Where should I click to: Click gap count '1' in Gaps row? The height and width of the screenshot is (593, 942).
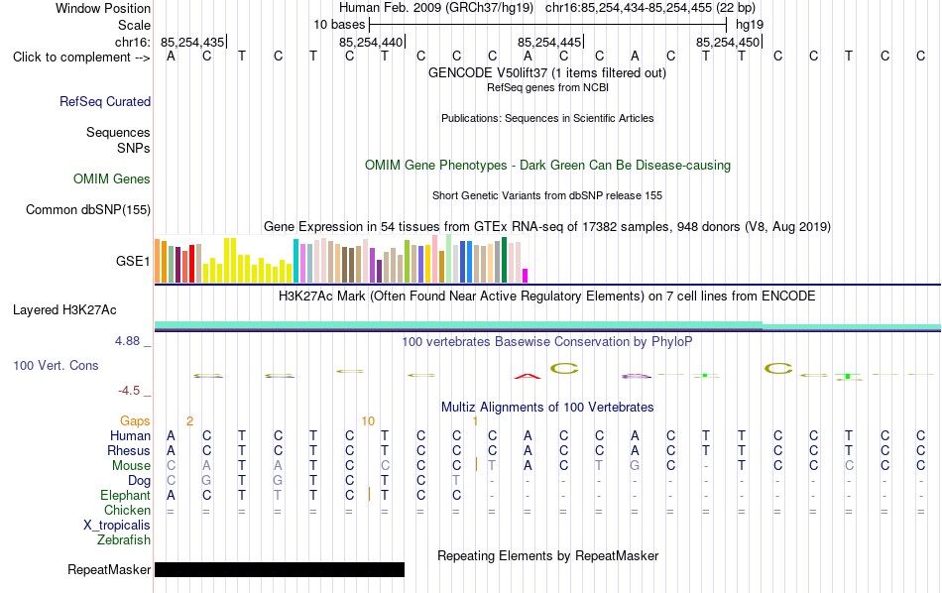pos(475,421)
